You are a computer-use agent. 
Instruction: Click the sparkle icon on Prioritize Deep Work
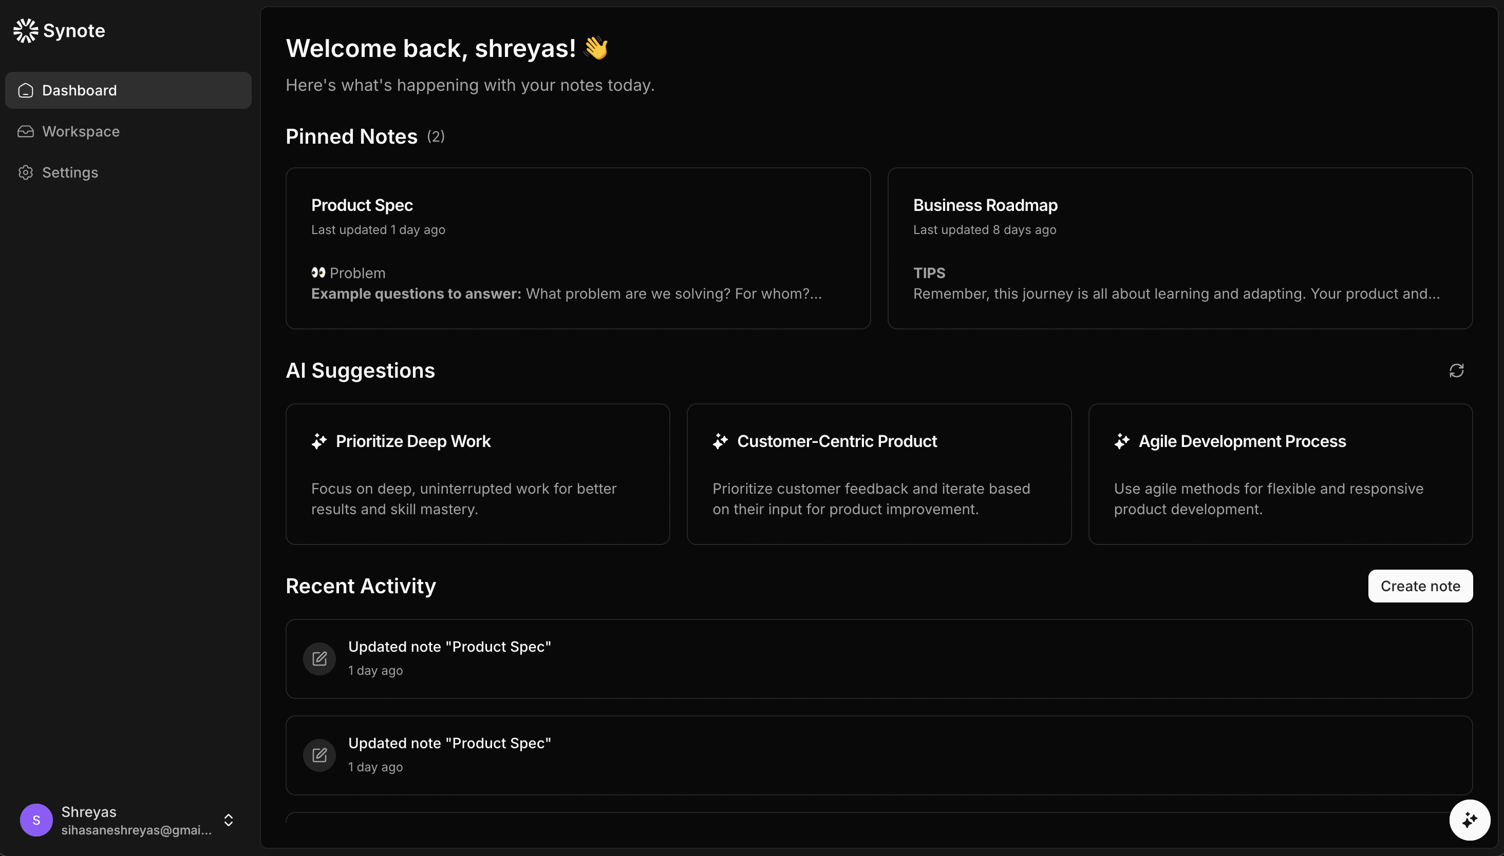click(319, 441)
